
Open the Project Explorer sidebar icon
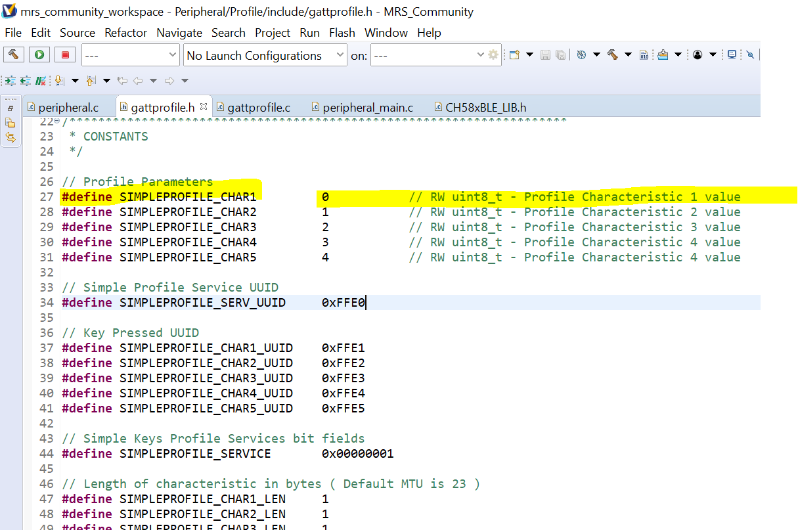[11, 122]
